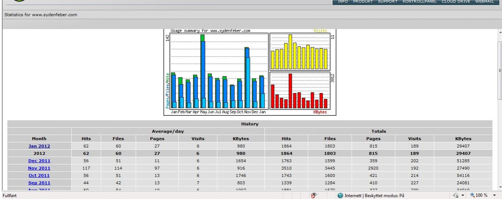Click average hits value 117 for Nov 2011
The image size is (502, 199).
[86, 168]
